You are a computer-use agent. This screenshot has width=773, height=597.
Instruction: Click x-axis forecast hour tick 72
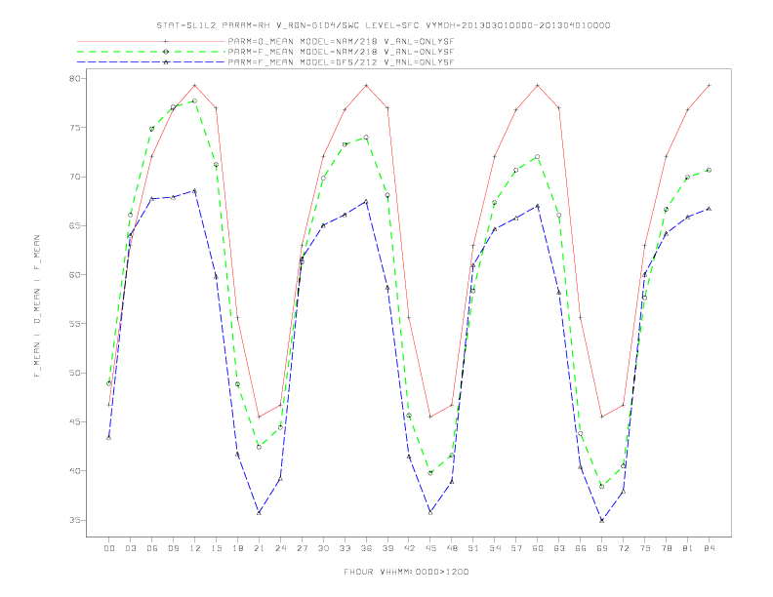tap(623, 548)
